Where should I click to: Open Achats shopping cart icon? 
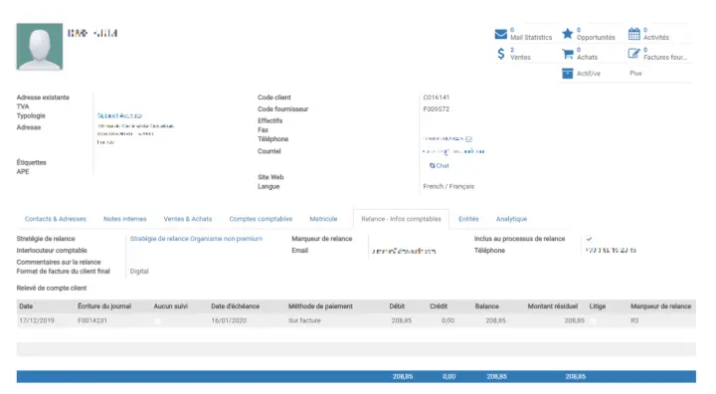568,54
